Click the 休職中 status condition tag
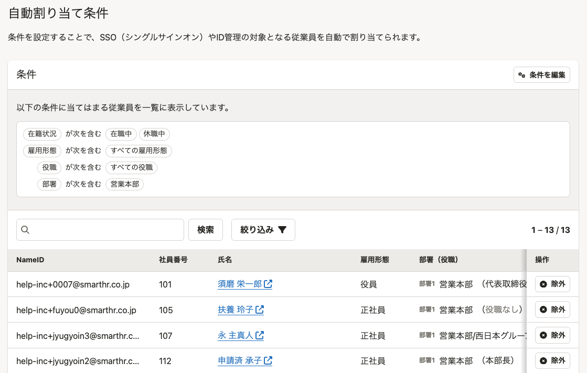Viewport: 587px width, 373px height. click(154, 134)
